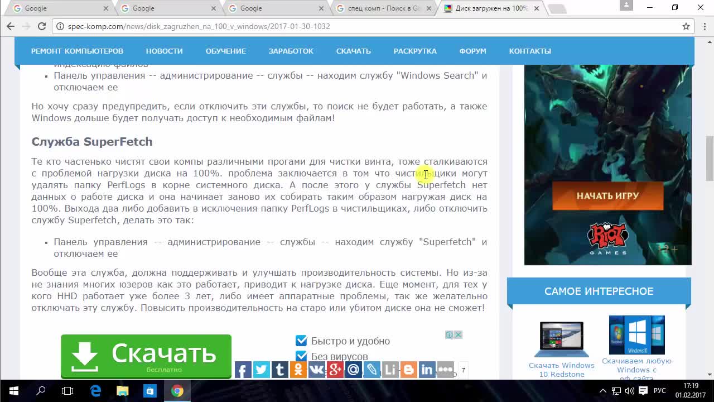The image size is (714, 402).
Task: Open the 'Скачать' navigation item
Action: (x=353, y=51)
